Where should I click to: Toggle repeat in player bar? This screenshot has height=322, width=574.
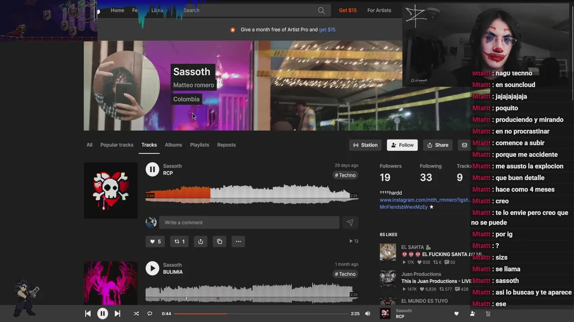click(x=150, y=314)
